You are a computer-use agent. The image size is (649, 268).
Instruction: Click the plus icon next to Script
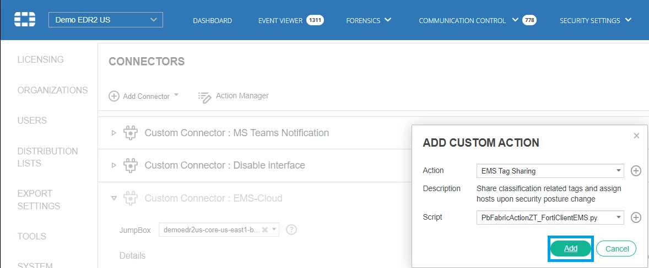(636, 217)
